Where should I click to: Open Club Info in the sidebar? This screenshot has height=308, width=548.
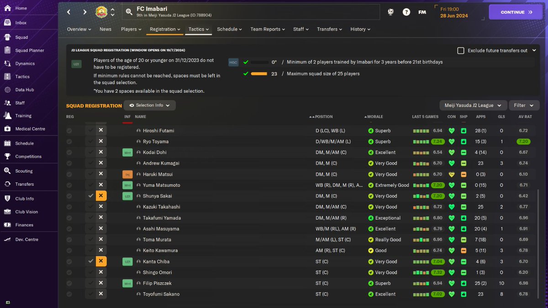[x=24, y=199]
